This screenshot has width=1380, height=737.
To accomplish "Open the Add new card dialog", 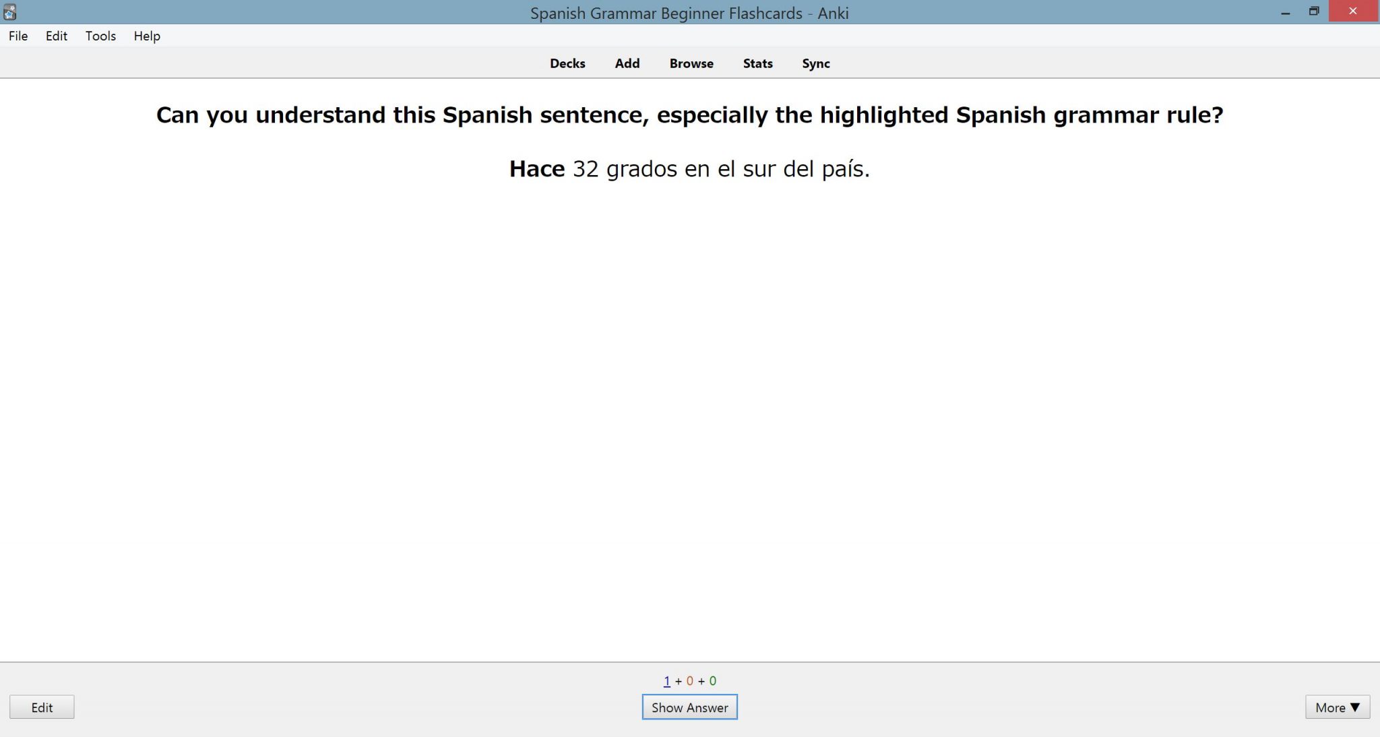I will (x=627, y=63).
